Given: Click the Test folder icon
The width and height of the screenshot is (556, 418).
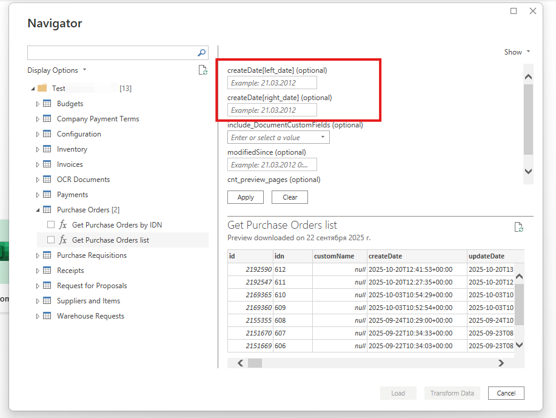Looking at the screenshot, I should (42, 89).
